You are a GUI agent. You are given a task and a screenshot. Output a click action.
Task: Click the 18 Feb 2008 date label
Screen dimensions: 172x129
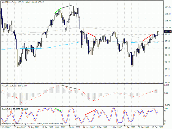(157, 127)
